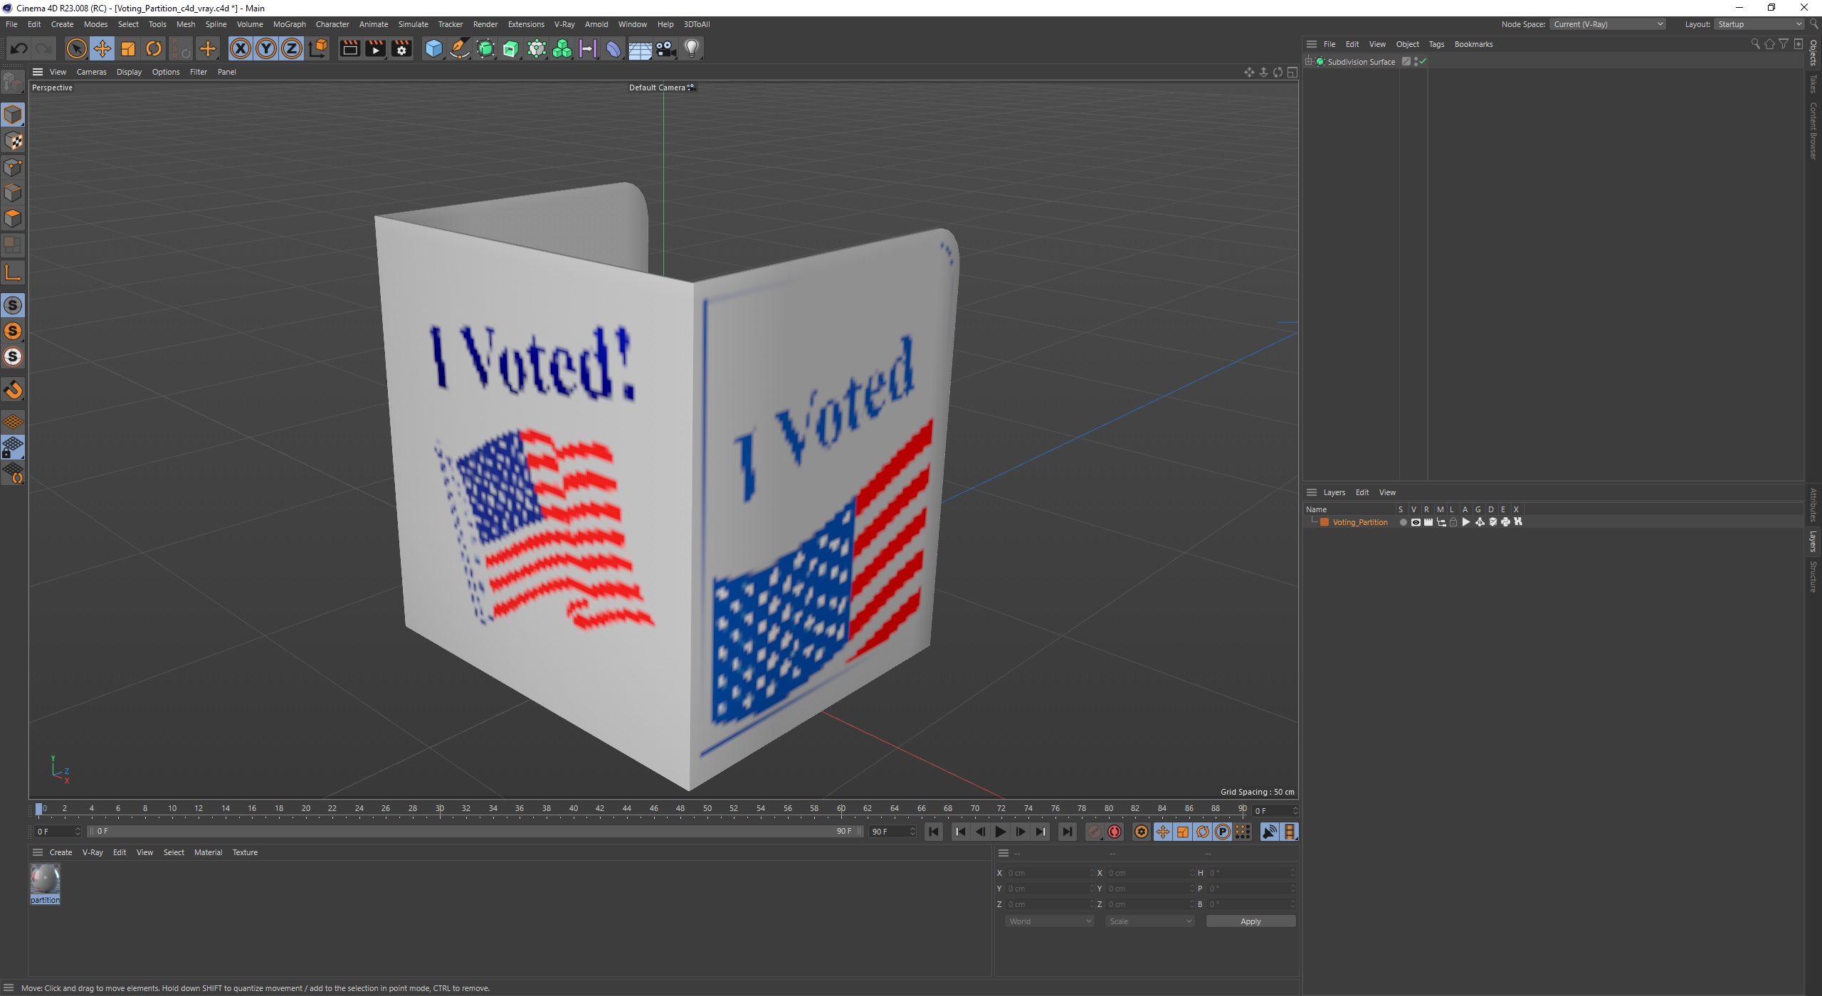1822x996 pixels.
Task: Switch to Texture mode in left palette
Action: [13, 141]
